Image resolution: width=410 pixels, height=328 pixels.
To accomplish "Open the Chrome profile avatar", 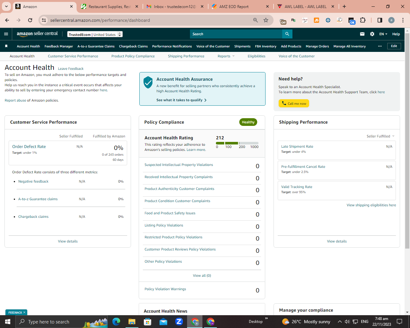I will click(x=391, y=20).
